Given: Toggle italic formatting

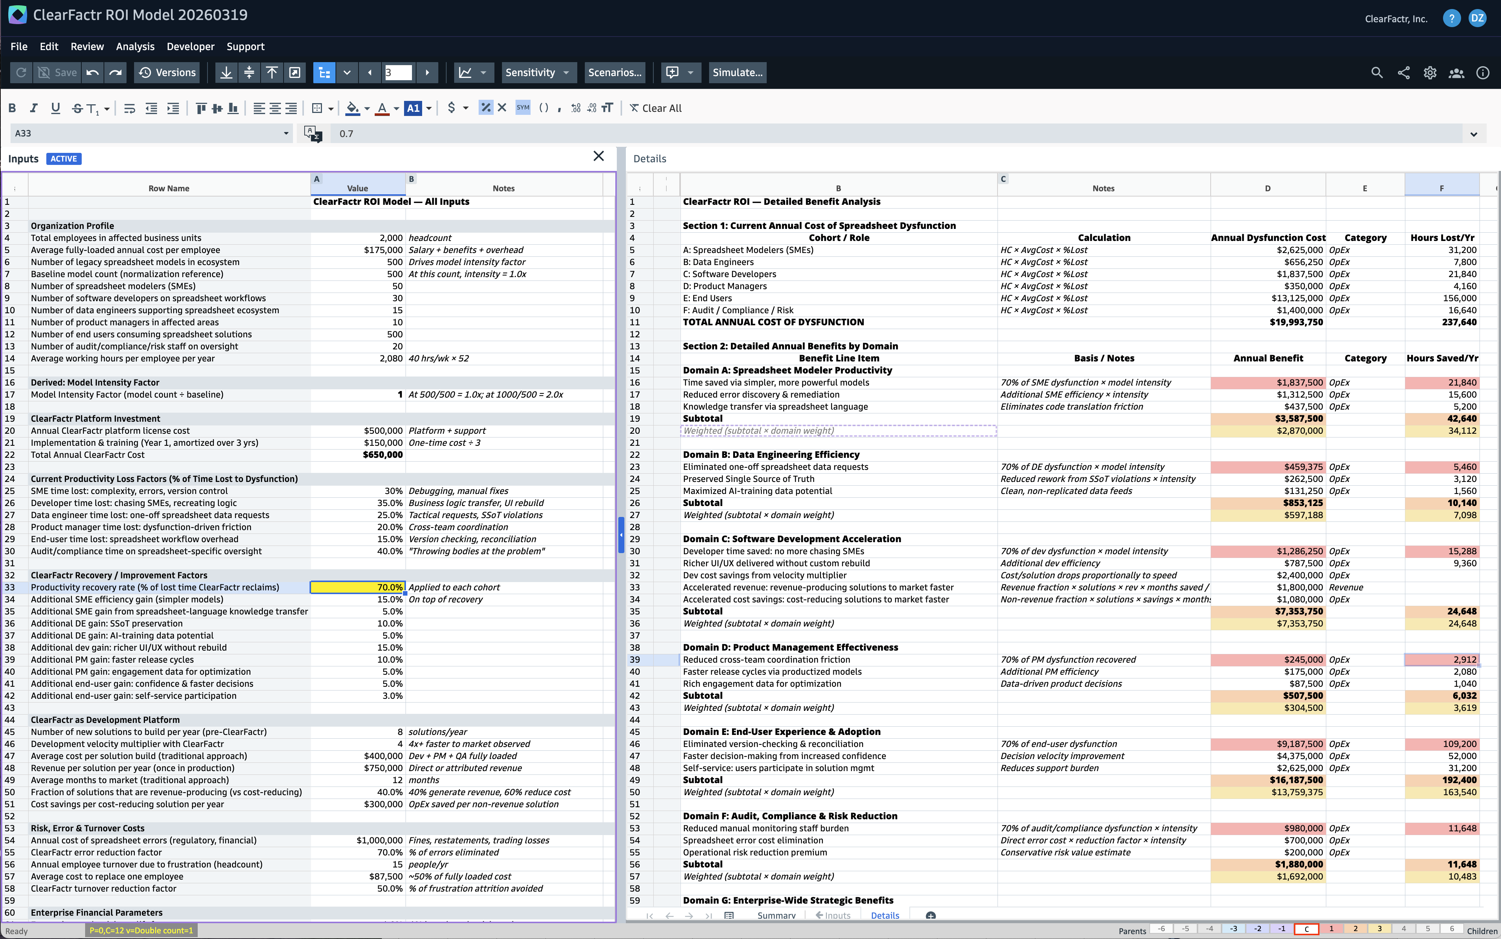Looking at the screenshot, I should pos(34,108).
